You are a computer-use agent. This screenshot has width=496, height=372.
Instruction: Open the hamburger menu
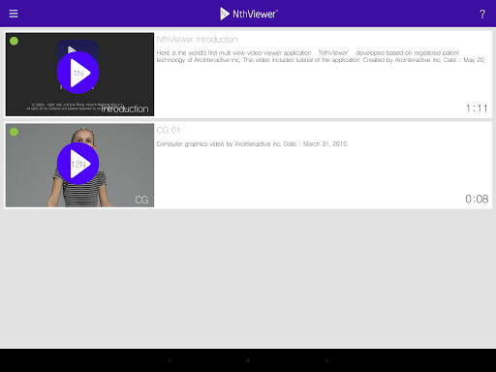point(14,14)
